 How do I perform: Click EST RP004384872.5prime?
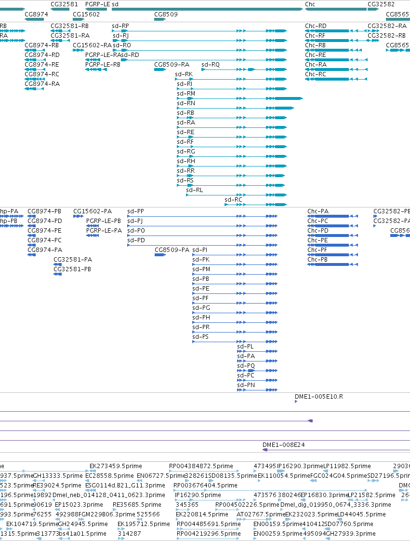[x=201, y=466]
